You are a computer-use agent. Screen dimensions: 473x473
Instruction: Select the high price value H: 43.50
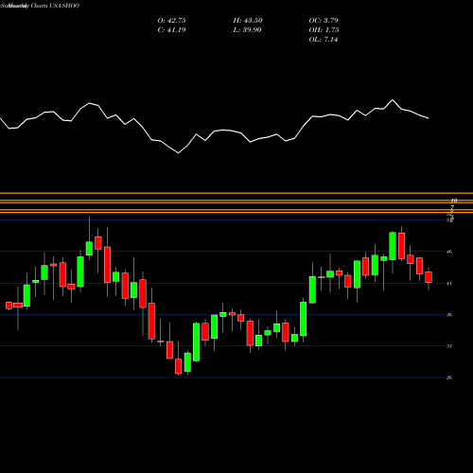248,21
